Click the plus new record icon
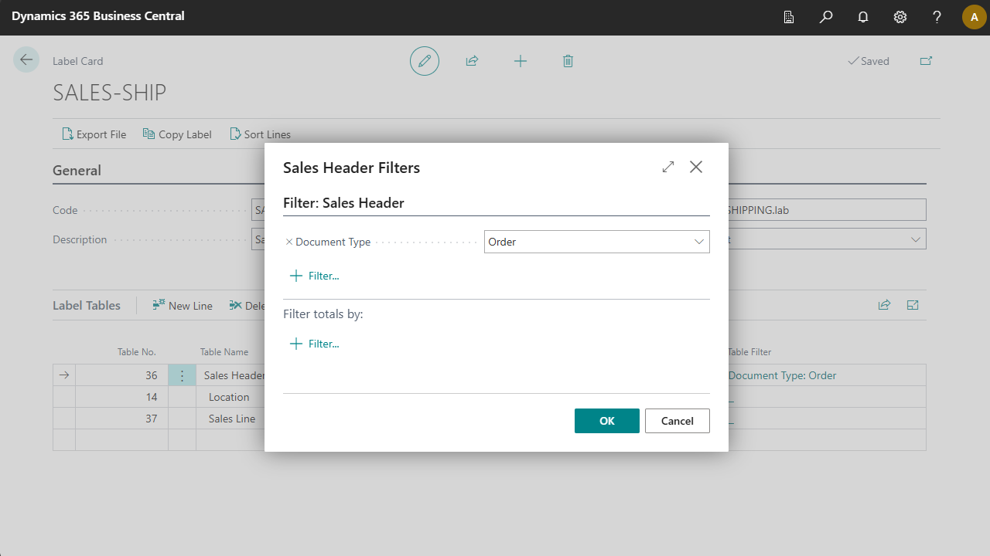 pyautogui.click(x=521, y=61)
